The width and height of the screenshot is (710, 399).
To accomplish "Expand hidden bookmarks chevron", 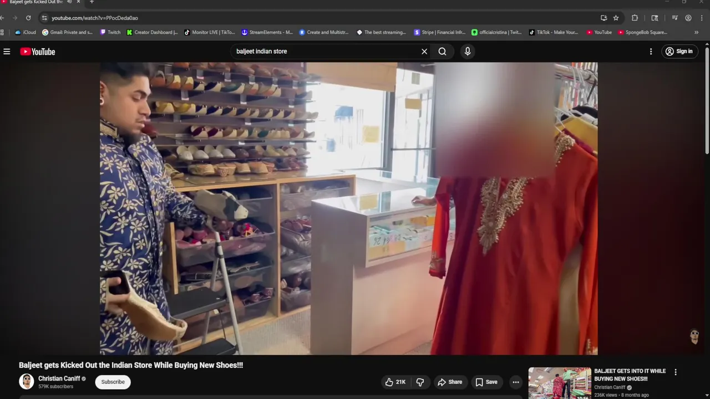I will tap(696, 32).
